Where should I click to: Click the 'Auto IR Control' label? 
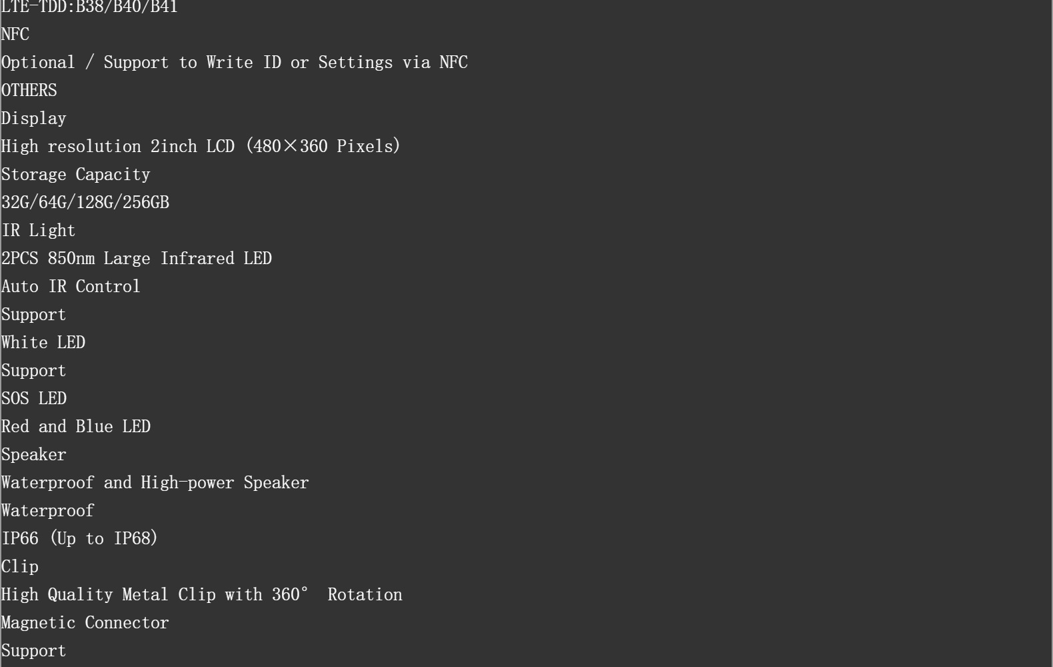[x=71, y=286]
